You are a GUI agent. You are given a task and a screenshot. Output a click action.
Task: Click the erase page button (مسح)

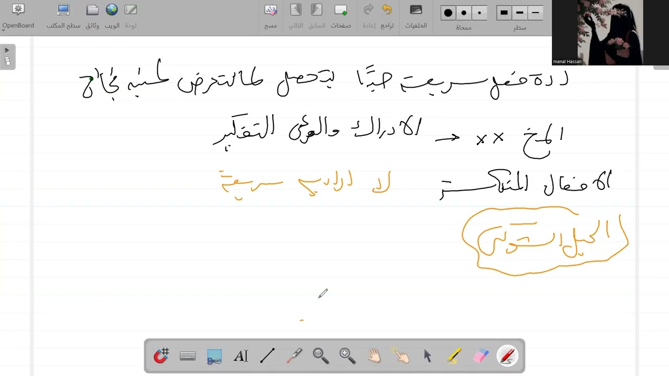coord(270,16)
